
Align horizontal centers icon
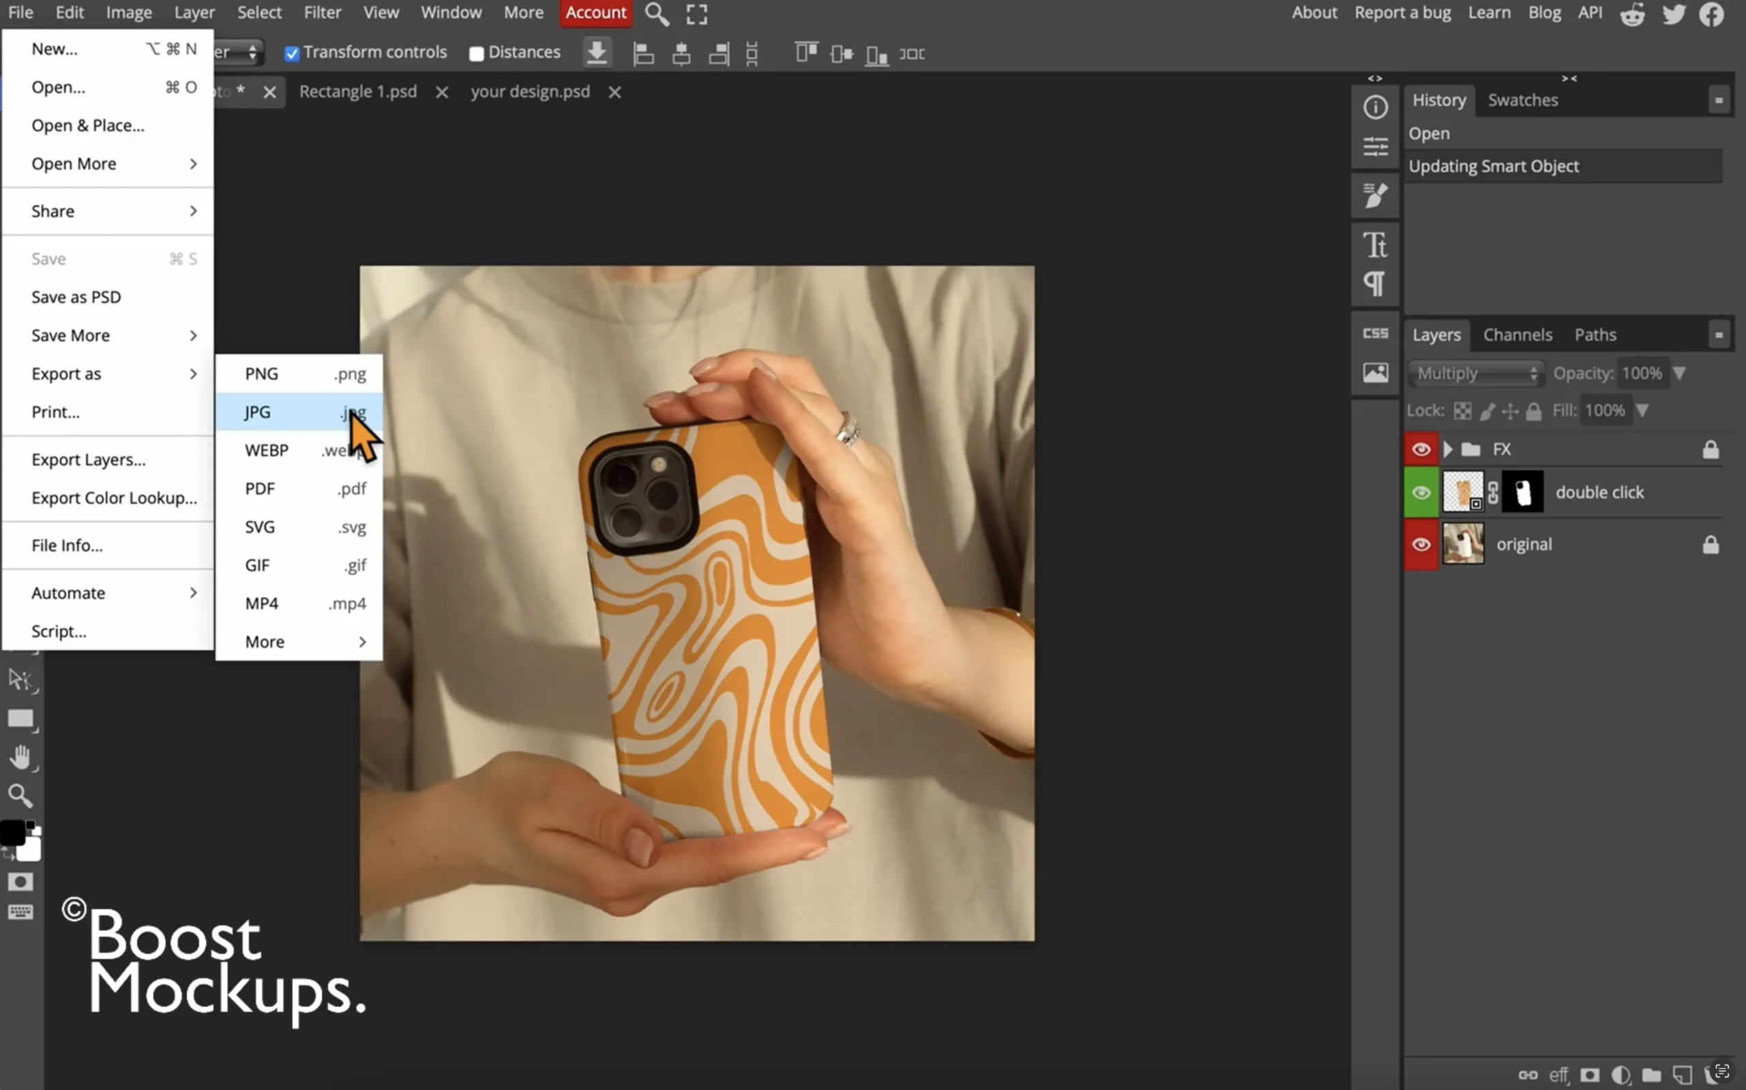(x=681, y=53)
